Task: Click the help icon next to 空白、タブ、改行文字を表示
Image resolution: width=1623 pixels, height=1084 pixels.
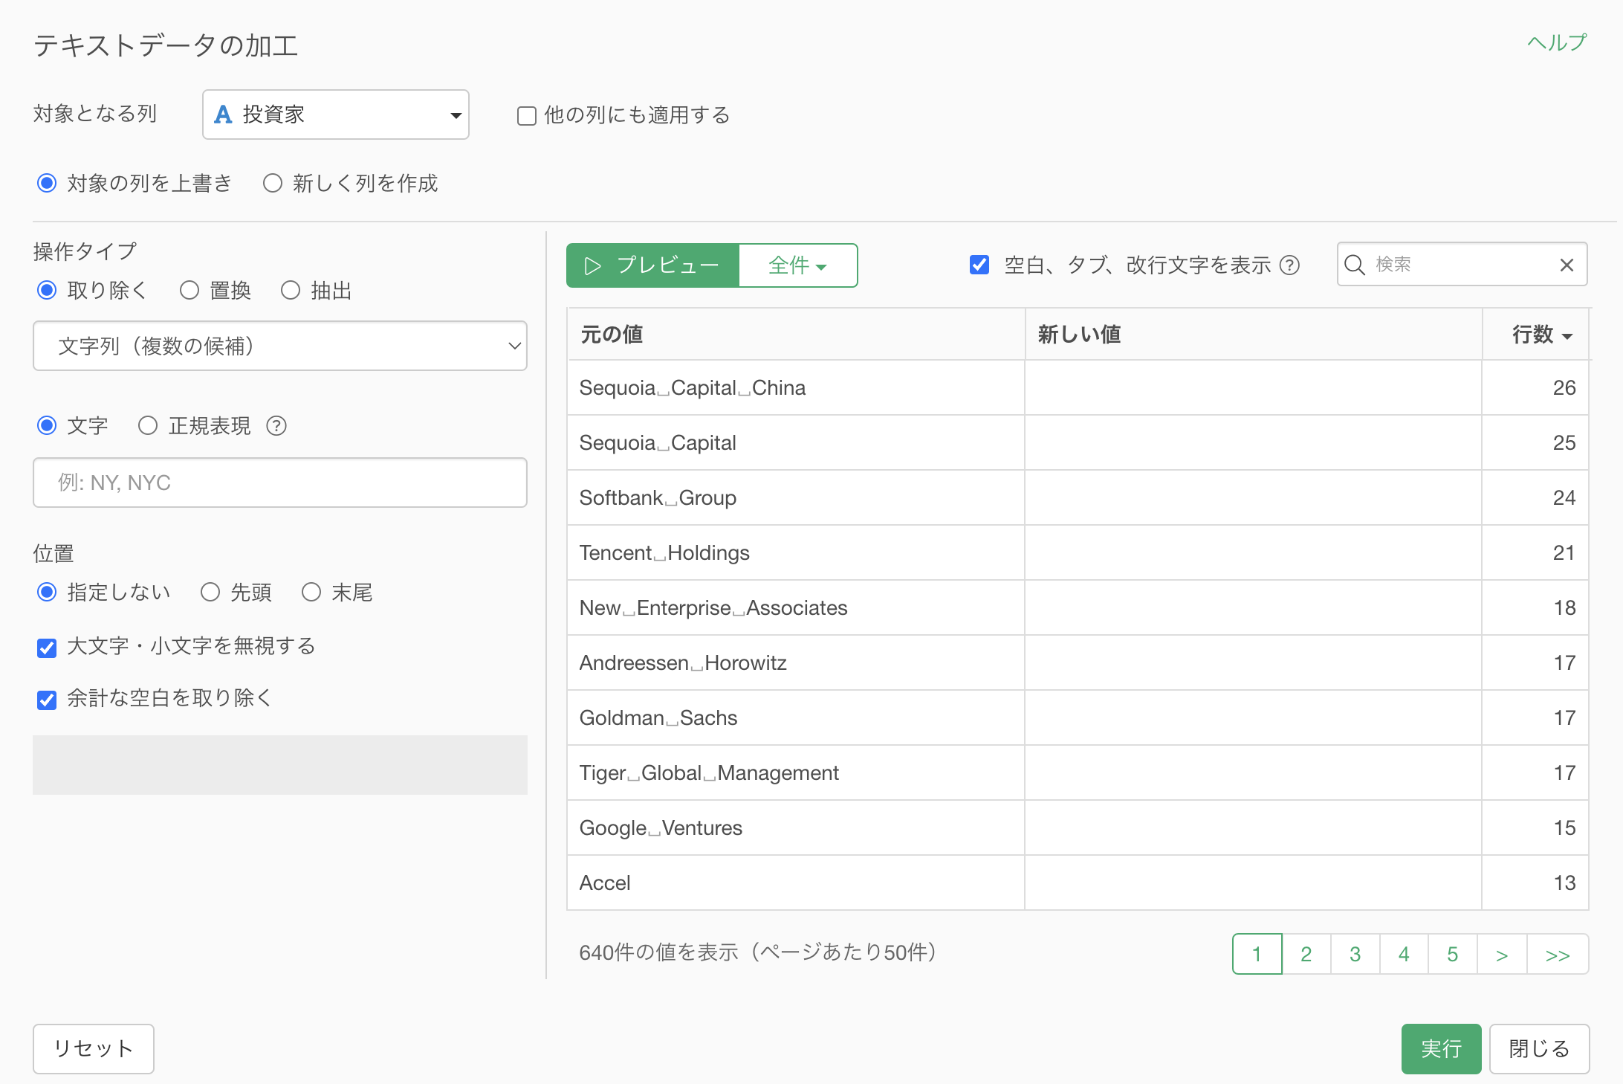Action: point(1290,265)
